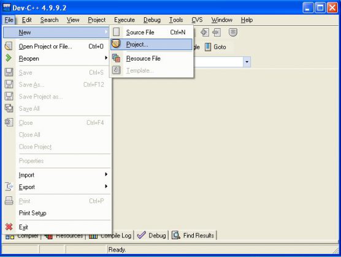The image size is (341, 257).
Task: Click inside the toolbar combo box field
Action: (x=218, y=62)
